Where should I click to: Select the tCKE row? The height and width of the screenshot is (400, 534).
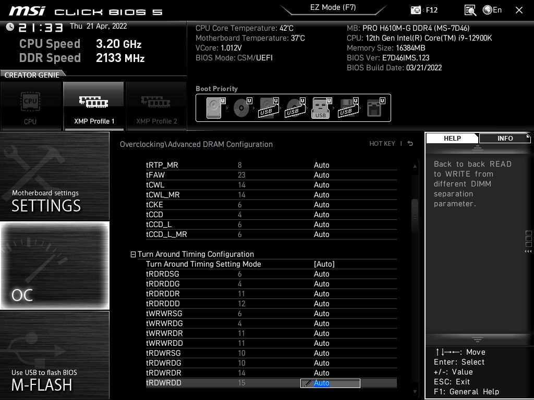tap(271, 204)
